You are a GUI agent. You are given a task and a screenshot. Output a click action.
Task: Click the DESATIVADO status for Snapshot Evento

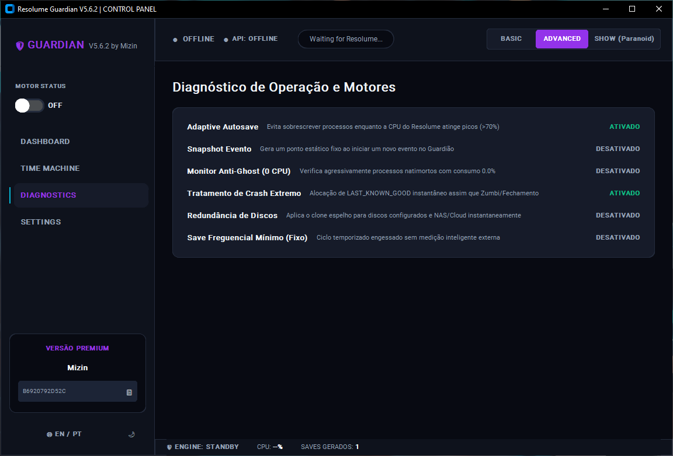point(618,149)
